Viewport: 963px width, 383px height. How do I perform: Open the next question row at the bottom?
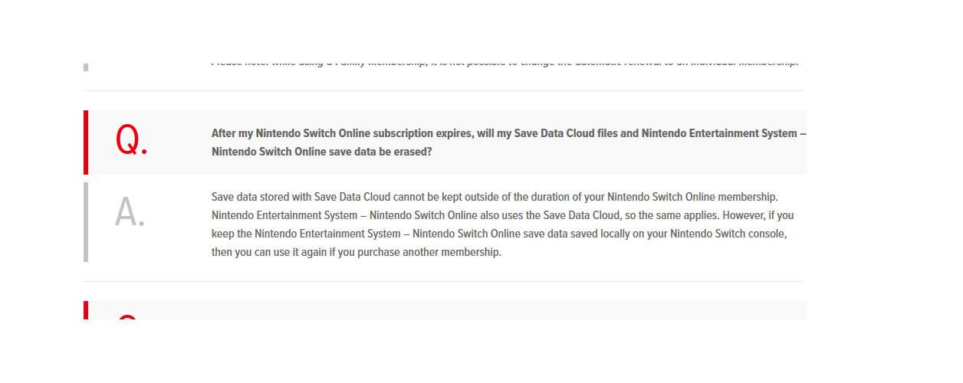click(x=445, y=310)
